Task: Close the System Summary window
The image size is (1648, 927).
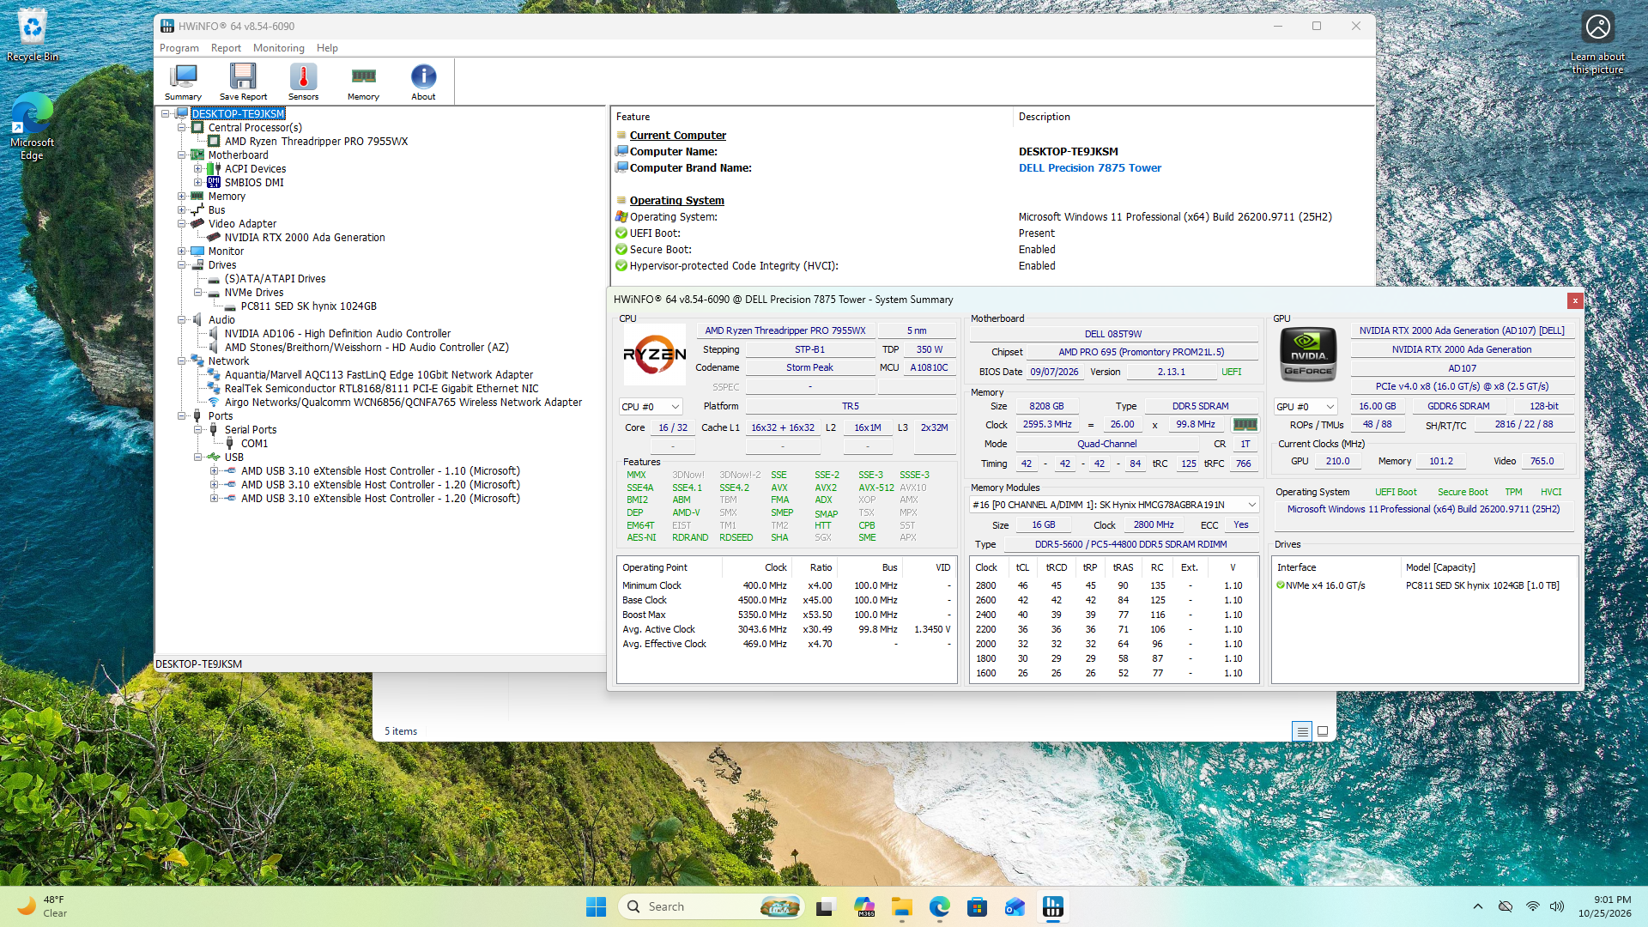Action: (1574, 300)
